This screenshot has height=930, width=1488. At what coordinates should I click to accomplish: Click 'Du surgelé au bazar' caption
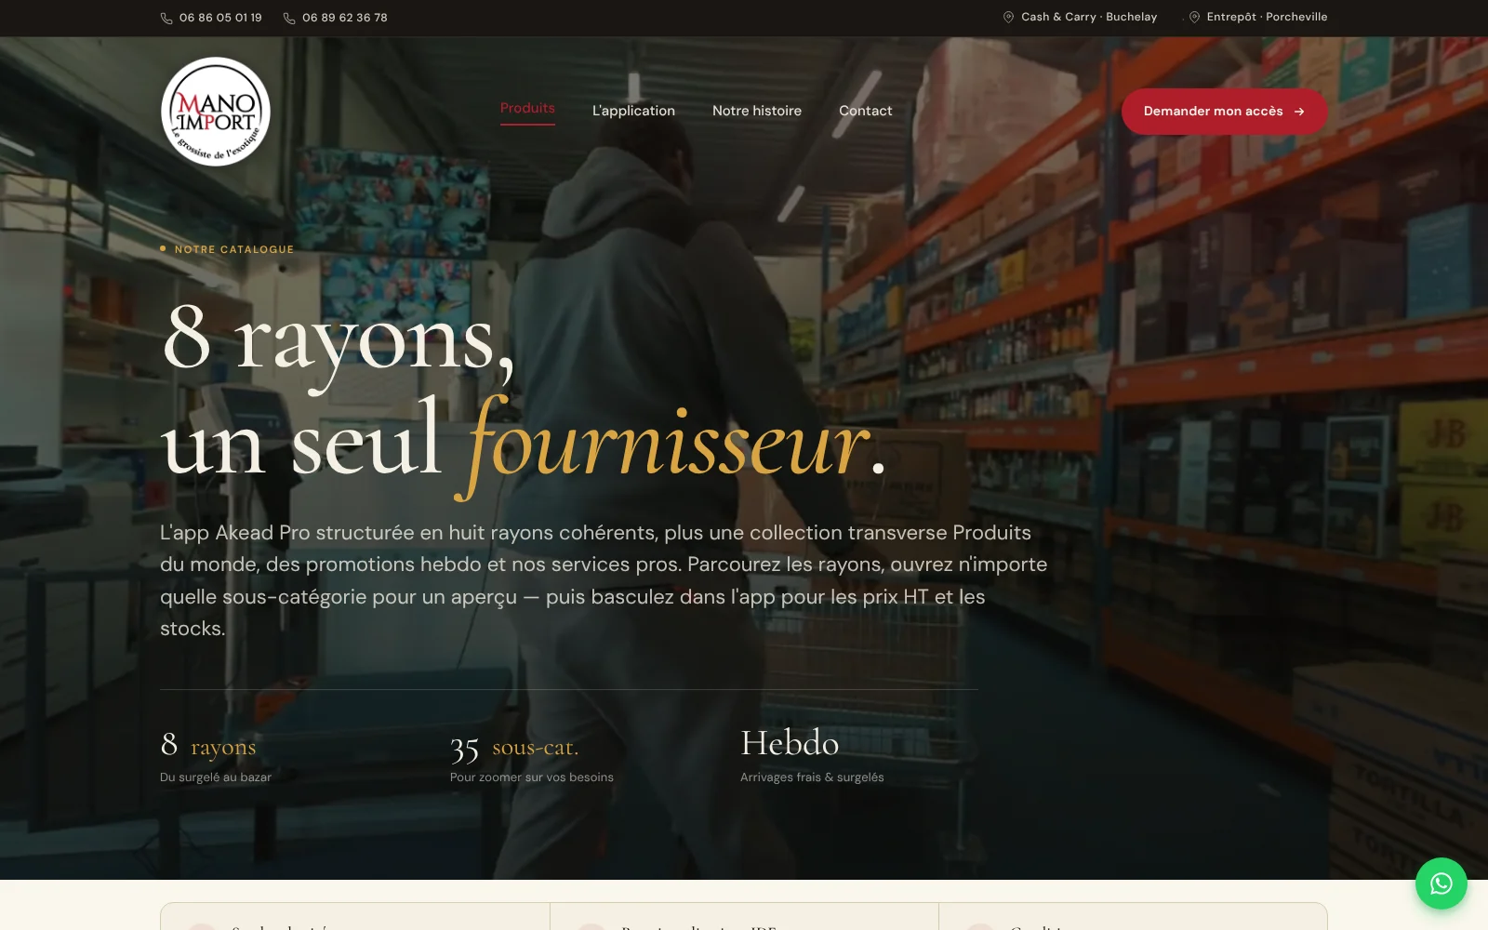216,777
